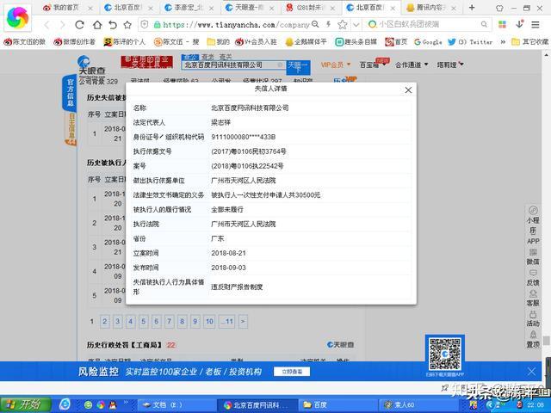Expand address bar dropdown chevron
The height and width of the screenshot is (413, 551).
(x=356, y=24)
